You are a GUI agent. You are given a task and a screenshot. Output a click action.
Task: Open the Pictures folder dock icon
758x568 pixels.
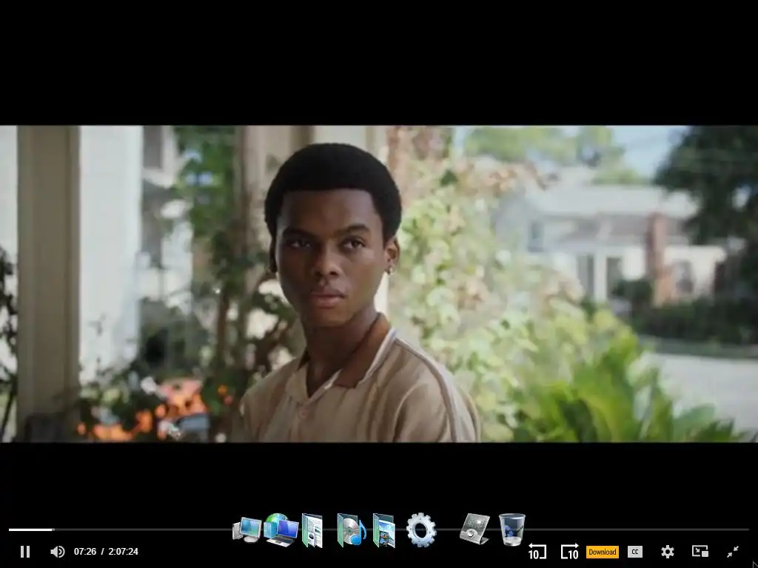coord(384,530)
